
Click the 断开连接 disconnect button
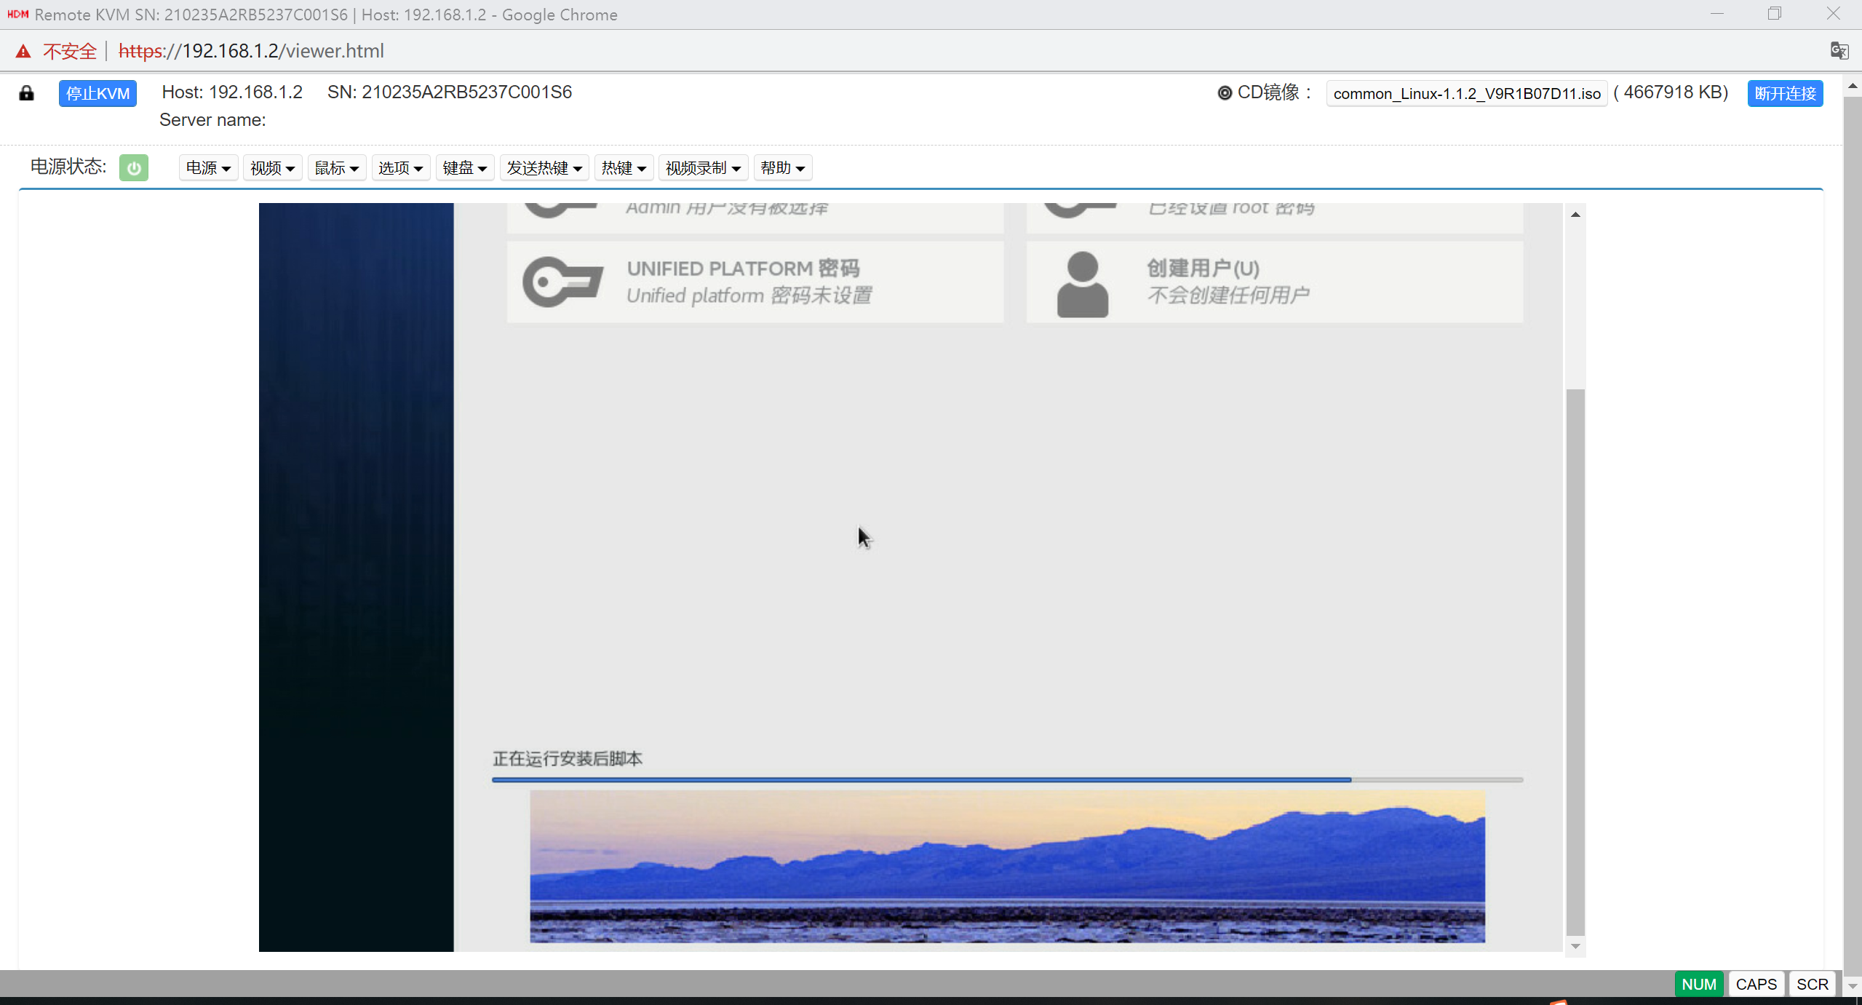[1785, 93]
